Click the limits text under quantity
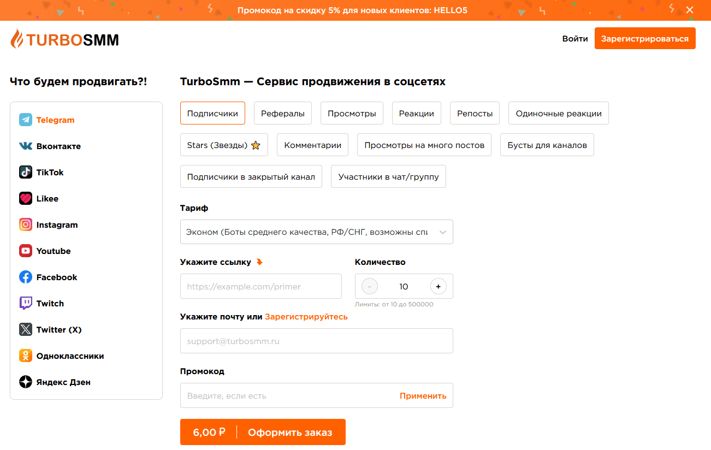This screenshot has height=450, width=711. [394, 304]
